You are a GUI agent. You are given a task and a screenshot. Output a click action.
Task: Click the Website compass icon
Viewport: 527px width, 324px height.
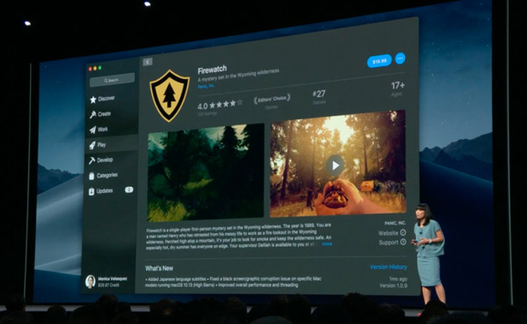pos(403,232)
